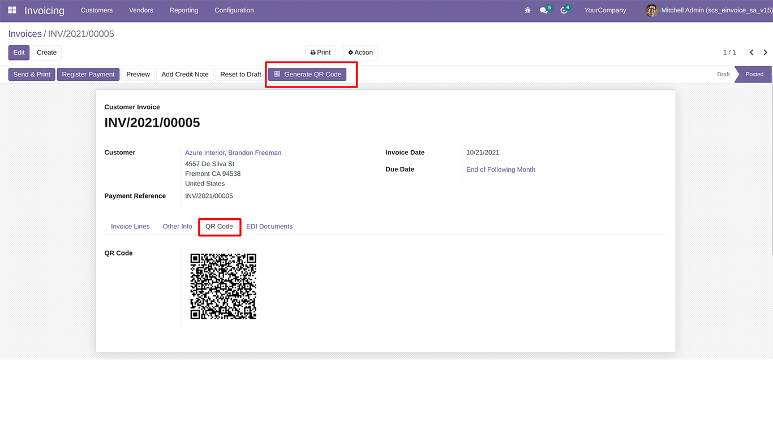
Task: Open Azure Interior, Brandon Freeman customer link
Action: (x=233, y=153)
